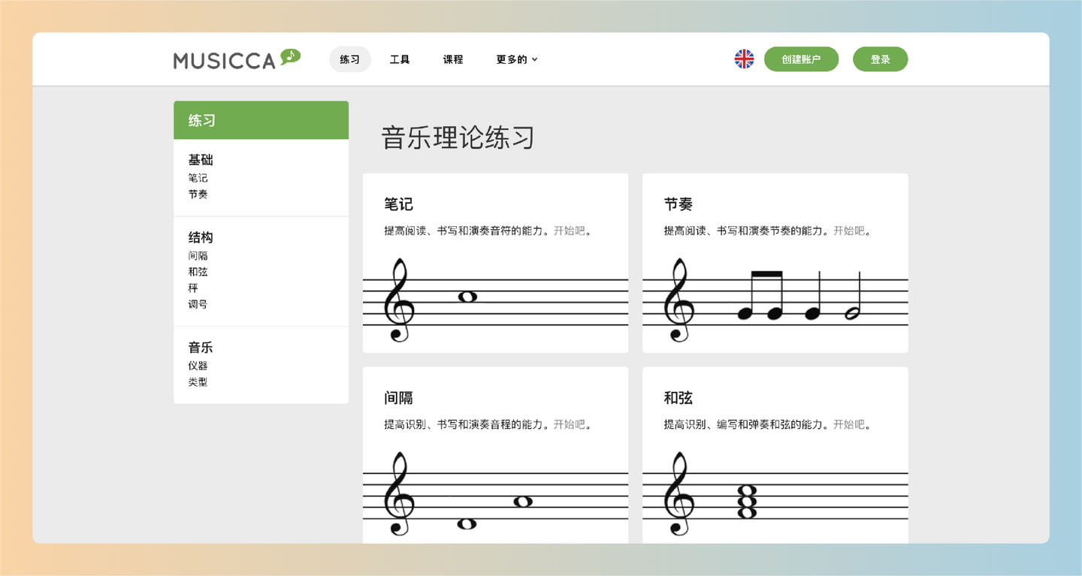The height and width of the screenshot is (576, 1082).
Task: Click the 登录 button
Action: (880, 59)
